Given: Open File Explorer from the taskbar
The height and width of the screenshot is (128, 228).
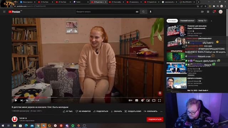Looking at the screenshot, I should 15,126.
